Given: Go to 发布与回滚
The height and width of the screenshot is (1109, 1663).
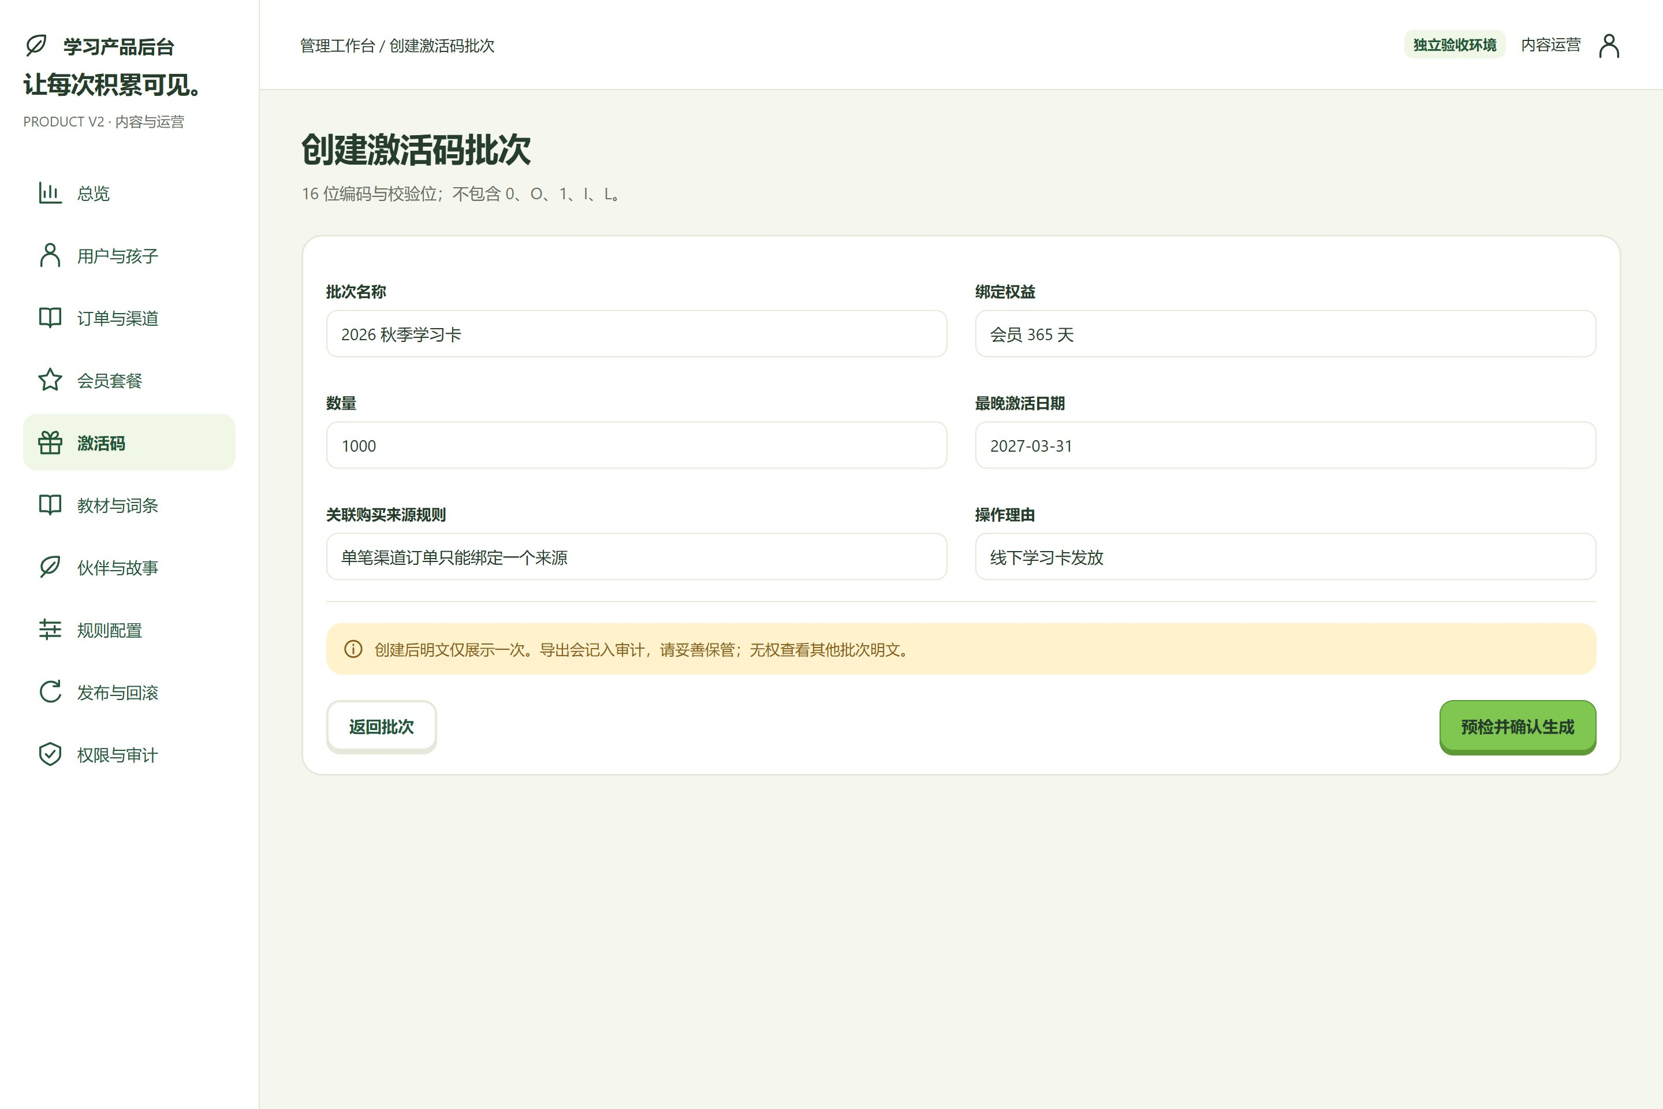Looking at the screenshot, I should tap(129, 692).
